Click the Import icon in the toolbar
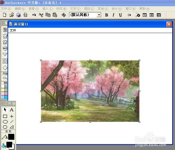Screen dimensions: 175x150 25,15
